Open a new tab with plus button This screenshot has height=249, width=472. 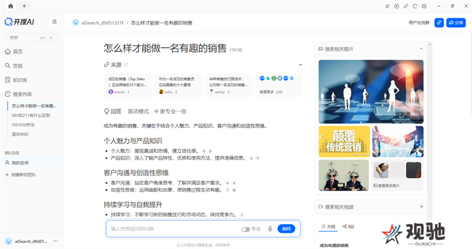[x=24, y=6]
